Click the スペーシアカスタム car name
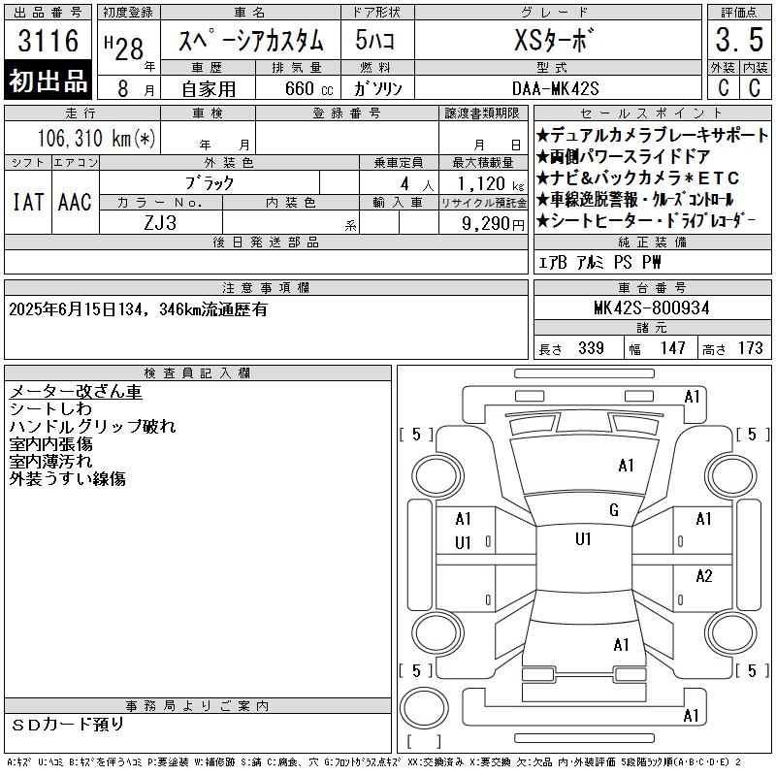The image size is (776, 776). point(250,43)
